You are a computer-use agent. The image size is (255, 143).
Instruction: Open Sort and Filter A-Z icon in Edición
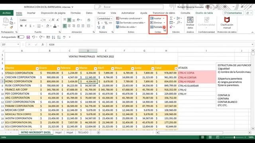coord(178,18)
